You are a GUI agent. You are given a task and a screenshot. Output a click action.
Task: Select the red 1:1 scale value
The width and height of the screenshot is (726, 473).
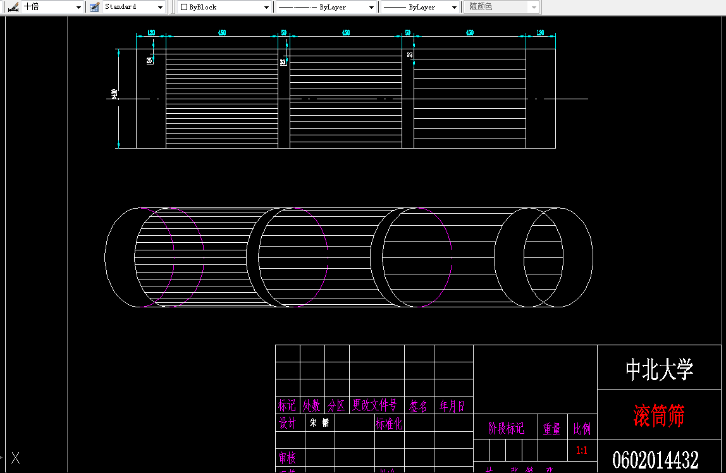point(582,450)
